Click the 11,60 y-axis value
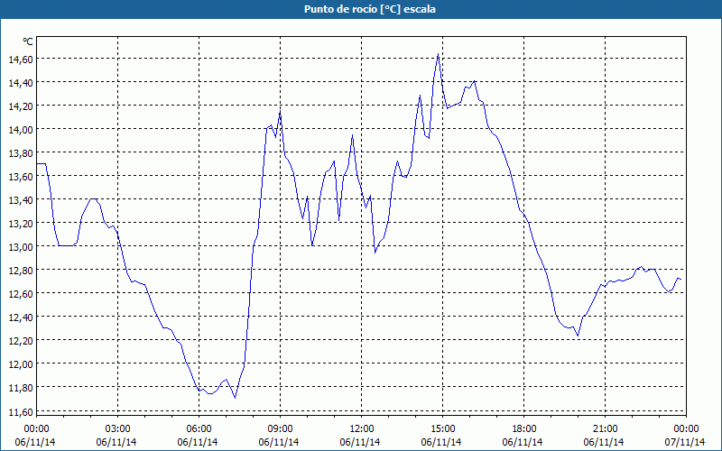The height and width of the screenshot is (451, 722). pos(21,411)
